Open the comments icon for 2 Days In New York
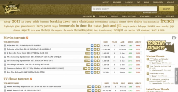 tap(88, 53)
